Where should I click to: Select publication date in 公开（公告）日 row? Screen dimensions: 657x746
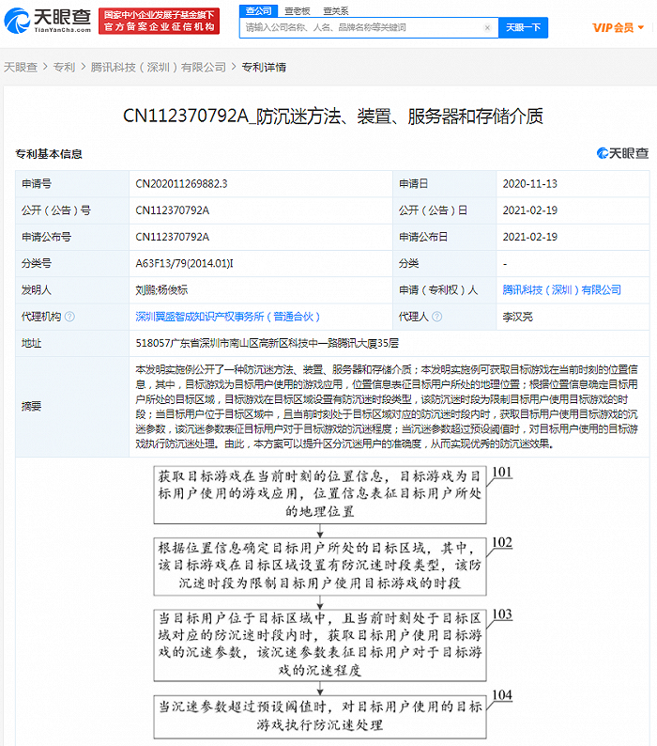coord(529,210)
